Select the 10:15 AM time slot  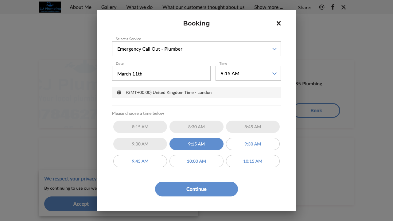(x=253, y=161)
